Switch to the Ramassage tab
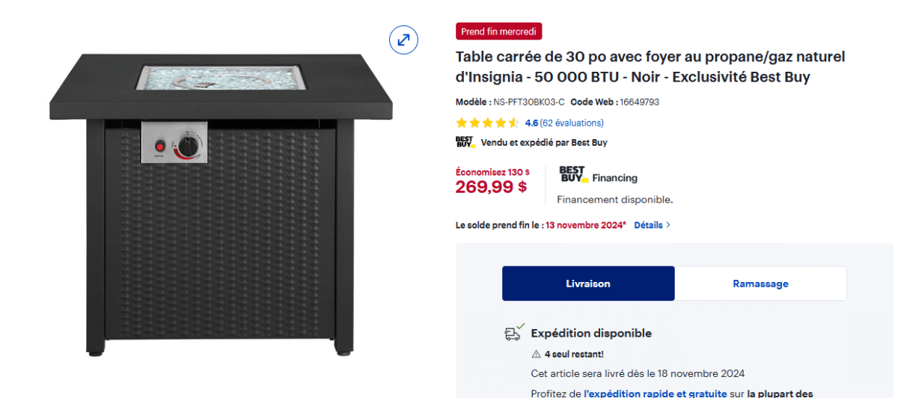 tap(760, 284)
